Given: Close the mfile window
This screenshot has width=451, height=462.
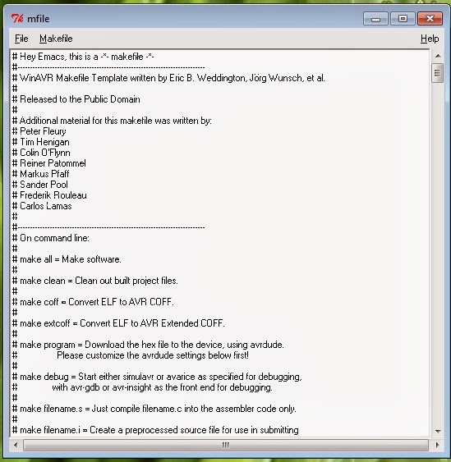Looking at the screenshot, I should pos(430,19).
